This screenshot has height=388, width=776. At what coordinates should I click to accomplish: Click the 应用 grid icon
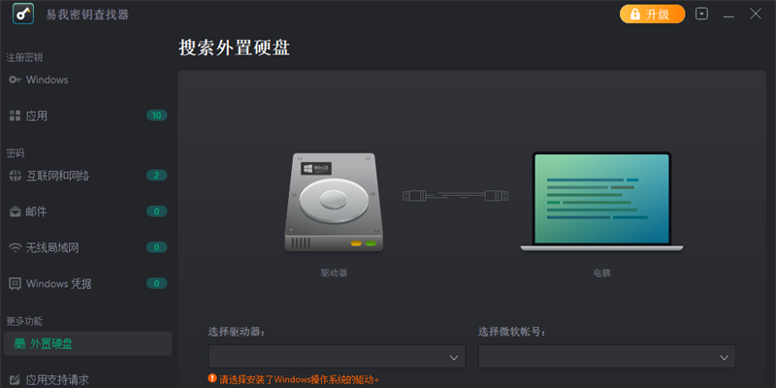click(15, 115)
